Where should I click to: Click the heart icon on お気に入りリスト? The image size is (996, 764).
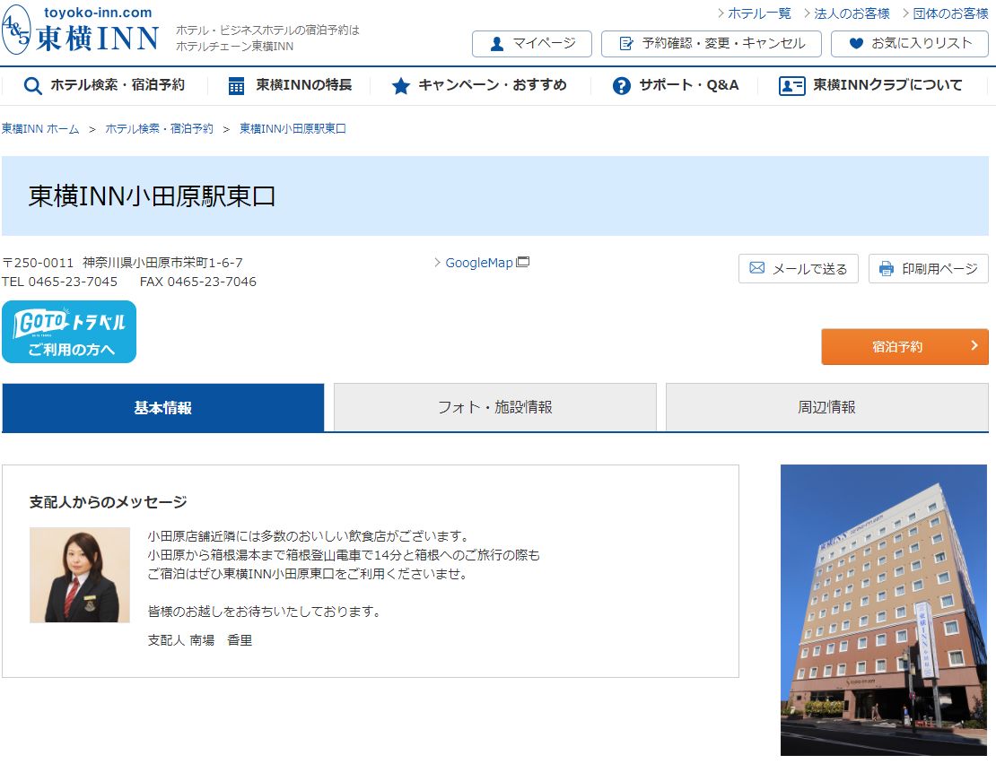(x=856, y=43)
